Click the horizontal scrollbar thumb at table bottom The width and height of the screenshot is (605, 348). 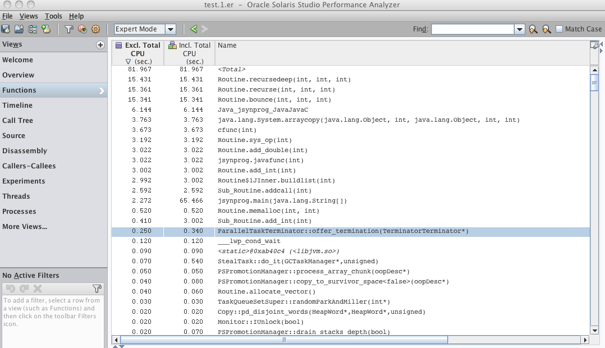tap(283, 340)
